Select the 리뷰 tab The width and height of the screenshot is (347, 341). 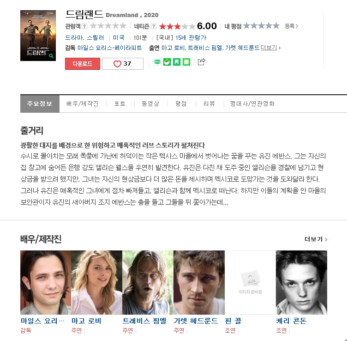(x=209, y=104)
